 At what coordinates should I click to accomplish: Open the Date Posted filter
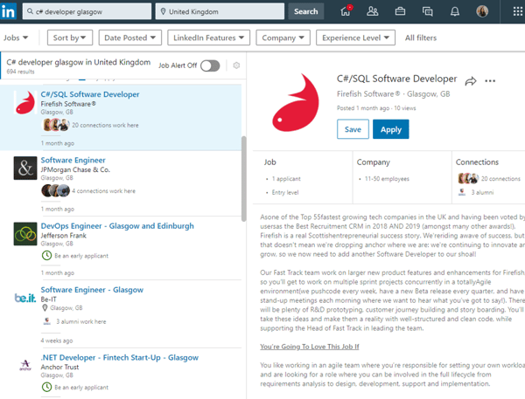[x=129, y=38]
